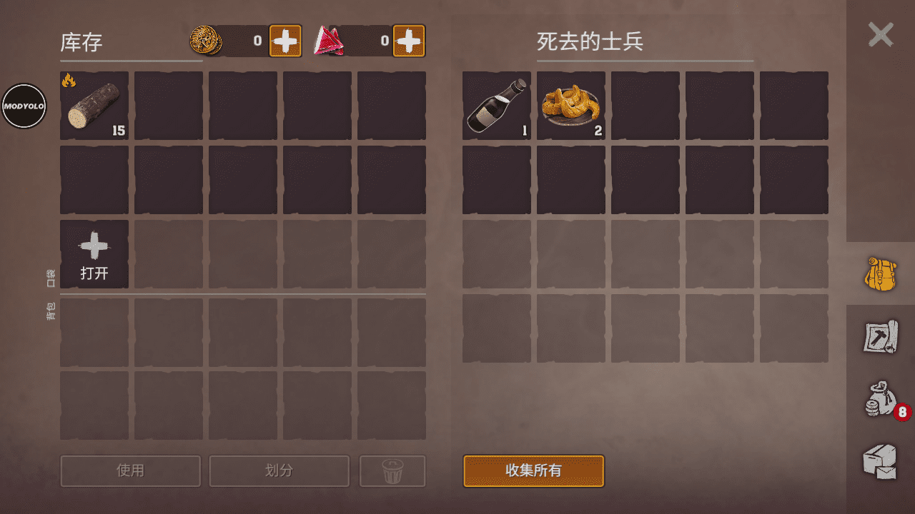Screen dimensions: 915x514
Task: Click the 划分 split button
Action: point(280,471)
